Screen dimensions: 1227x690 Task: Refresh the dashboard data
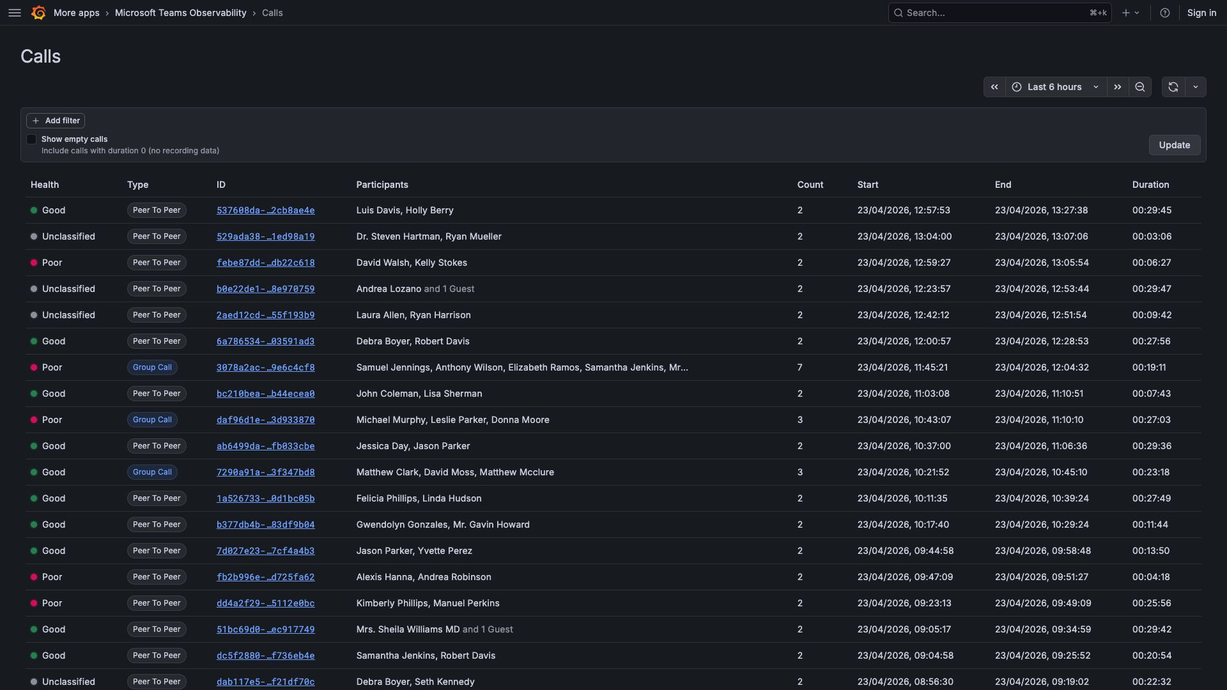point(1173,87)
